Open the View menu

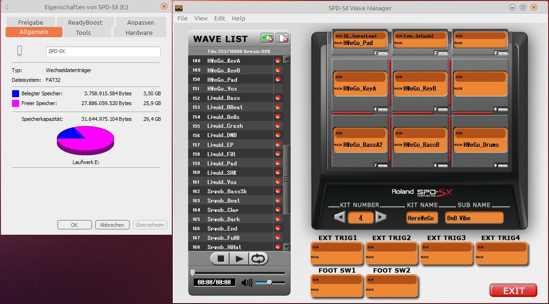(201, 18)
